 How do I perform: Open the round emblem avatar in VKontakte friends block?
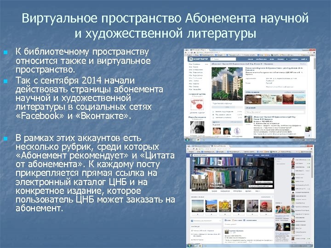tap(237, 131)
